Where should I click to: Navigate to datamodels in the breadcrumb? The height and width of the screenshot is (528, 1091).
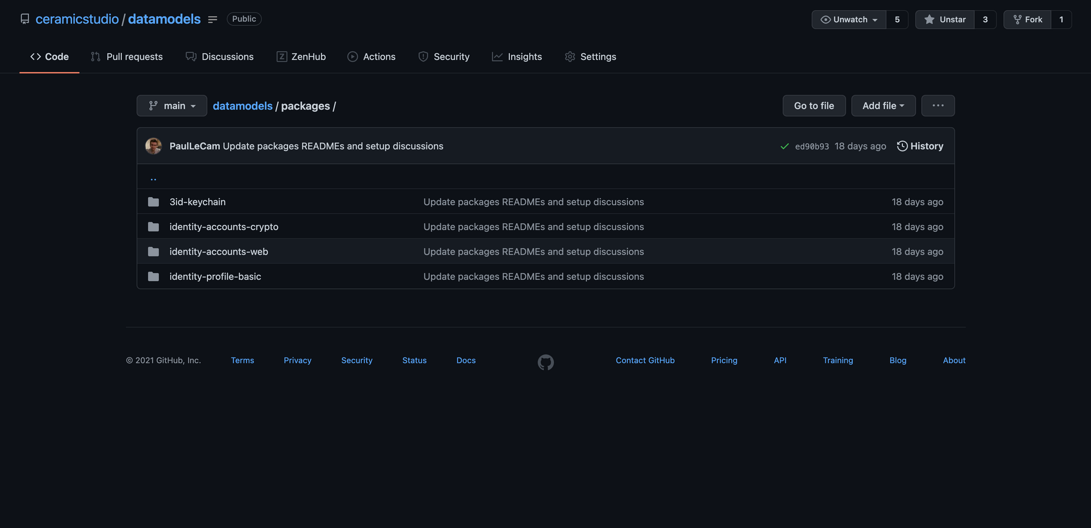click(243, 106)
